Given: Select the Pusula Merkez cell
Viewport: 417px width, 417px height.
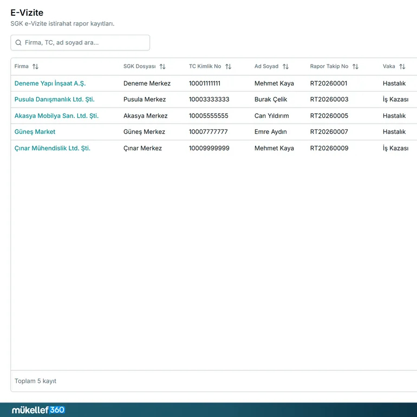Looking at the screenshot, I should click(145, 99).
